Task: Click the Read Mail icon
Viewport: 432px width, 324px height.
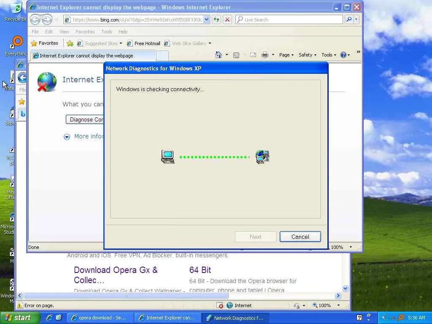Action: [253, 55]
